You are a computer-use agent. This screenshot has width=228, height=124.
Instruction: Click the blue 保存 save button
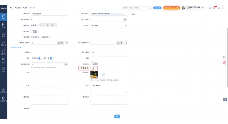117,116
